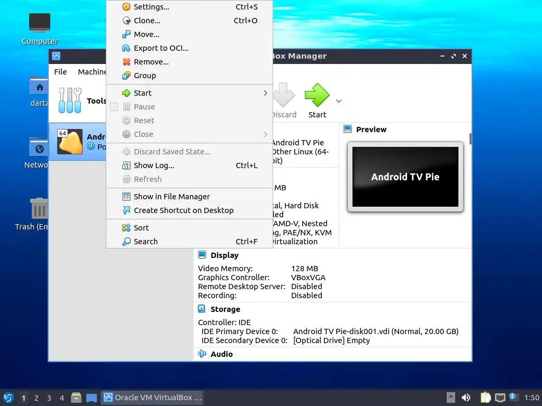Click the Create Shortcut icon
This screenshot has height=406, width=542.
pyautogui.click(x=126, y=210)
